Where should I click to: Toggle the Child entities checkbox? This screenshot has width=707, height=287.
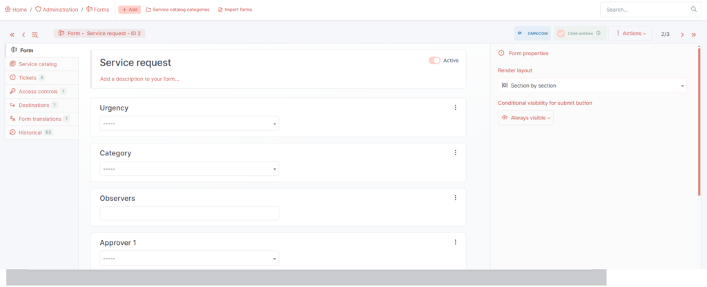561,33
